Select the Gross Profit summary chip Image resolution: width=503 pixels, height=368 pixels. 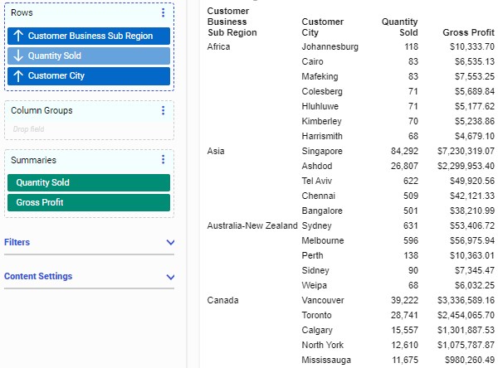point(88,203)
